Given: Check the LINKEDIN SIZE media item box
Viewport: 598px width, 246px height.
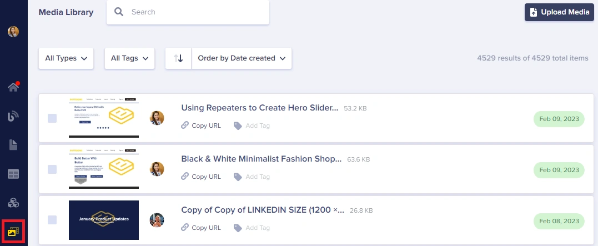Looking at the screenshot, I should [x=52, y=220].
